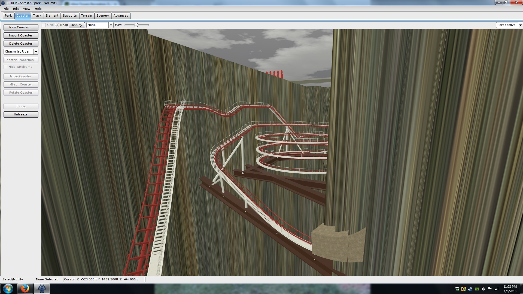Toggle the Snap checkbox
This screenshot has height=294, width=523.
pyautogui.click(x=57, y=25)
